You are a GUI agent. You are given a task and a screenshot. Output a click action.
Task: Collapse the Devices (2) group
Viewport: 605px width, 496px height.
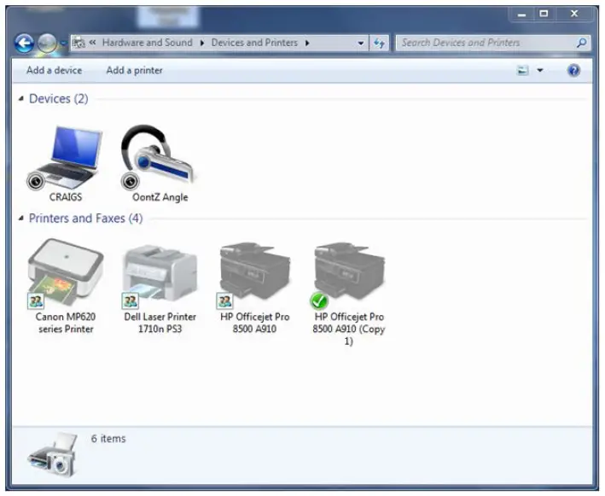point(21,99)
